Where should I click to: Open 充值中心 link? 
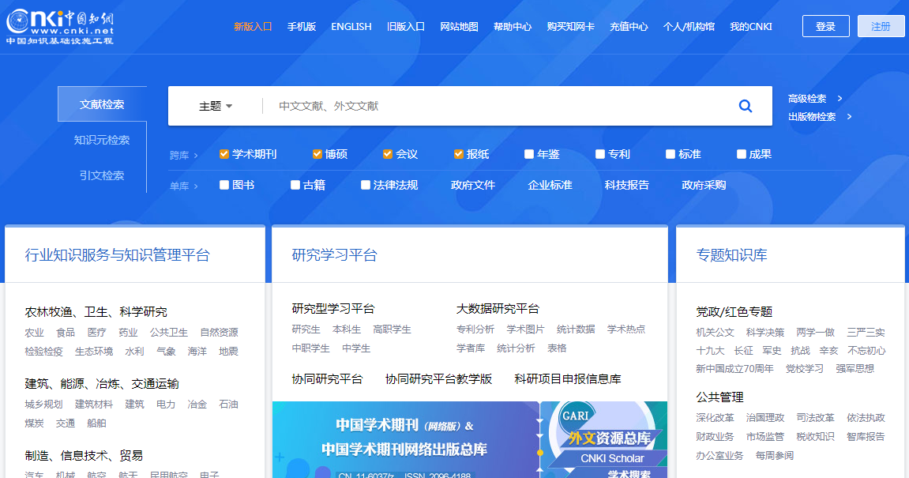(x=629, y=27)
